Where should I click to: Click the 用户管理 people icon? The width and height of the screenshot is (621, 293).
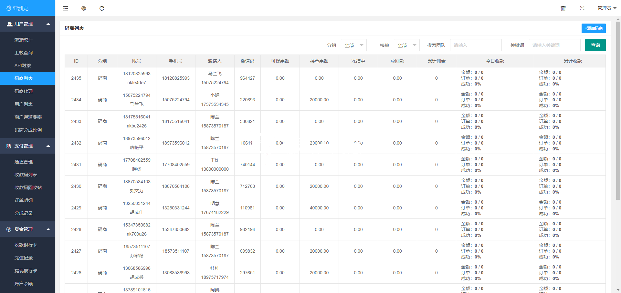(x=10, y=24)
